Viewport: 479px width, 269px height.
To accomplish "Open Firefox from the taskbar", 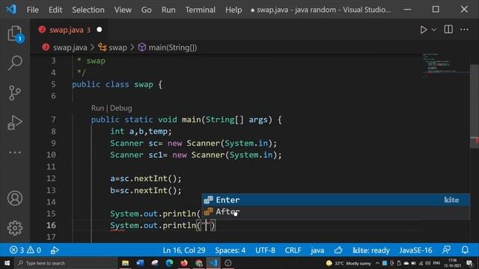I will [x=184, y=263].
